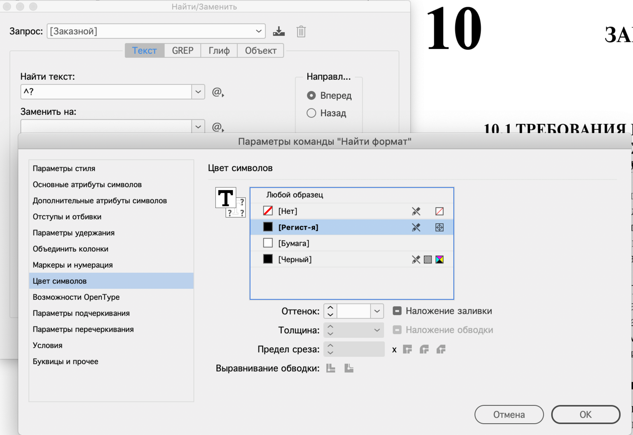633x435 pixels.
Task: Open Параметры перечеркивания category
Action: point(111,329)
